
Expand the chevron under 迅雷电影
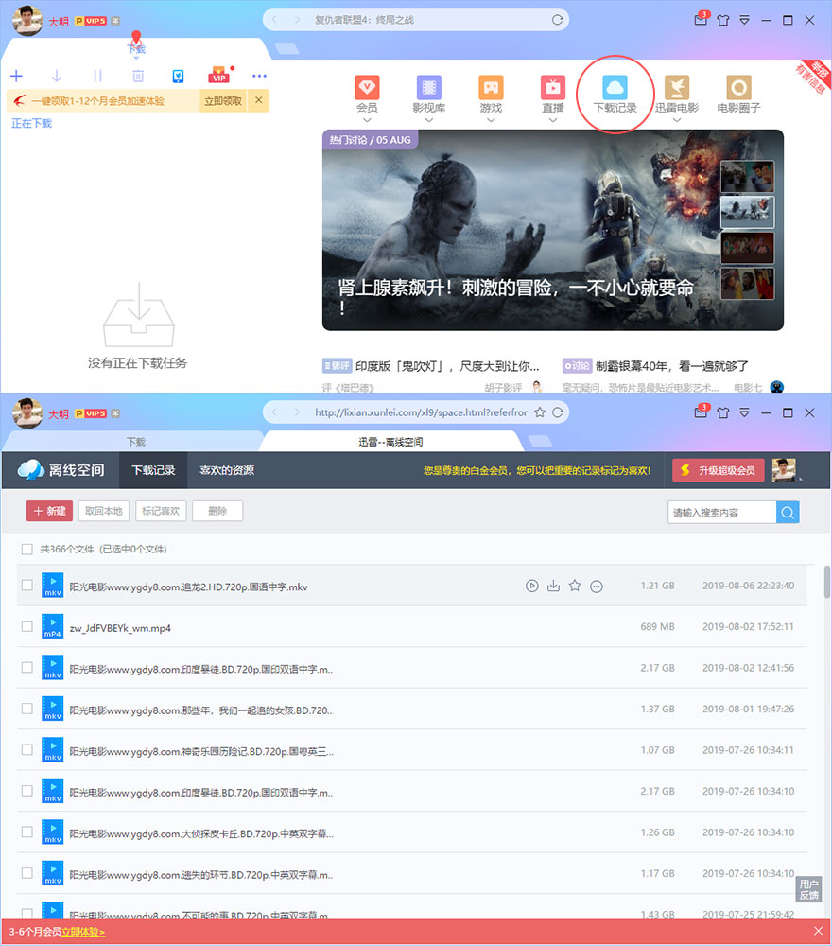(677, 120)
